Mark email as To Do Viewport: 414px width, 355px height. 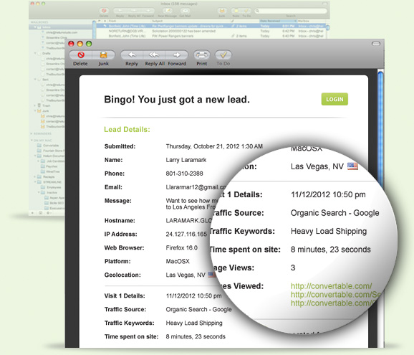[x=223, y=55]
